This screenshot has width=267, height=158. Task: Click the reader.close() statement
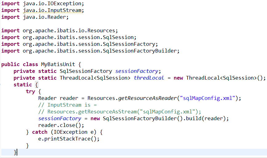[61, 125]
